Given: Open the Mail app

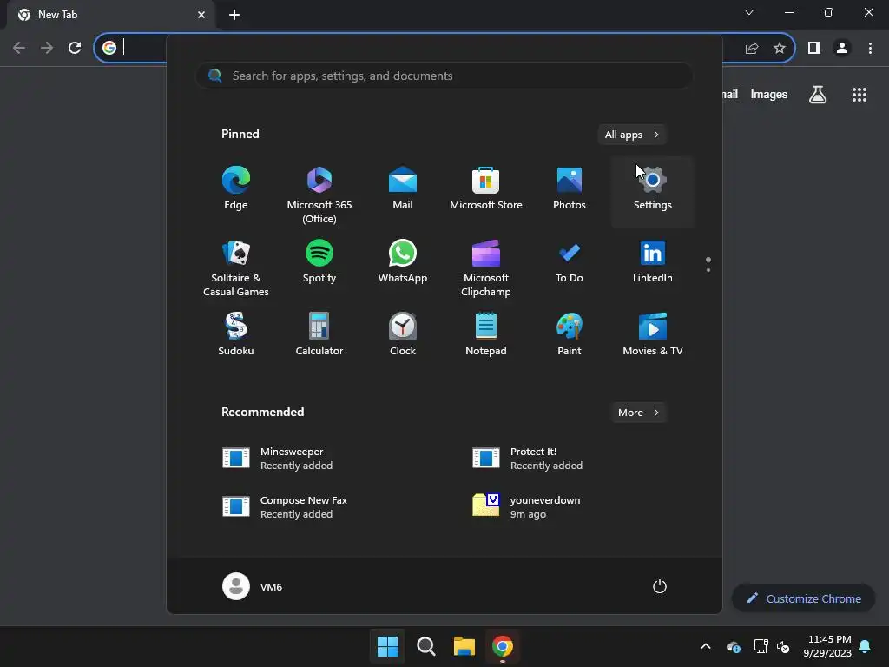Looking at the screenshot, I should 403,189.
